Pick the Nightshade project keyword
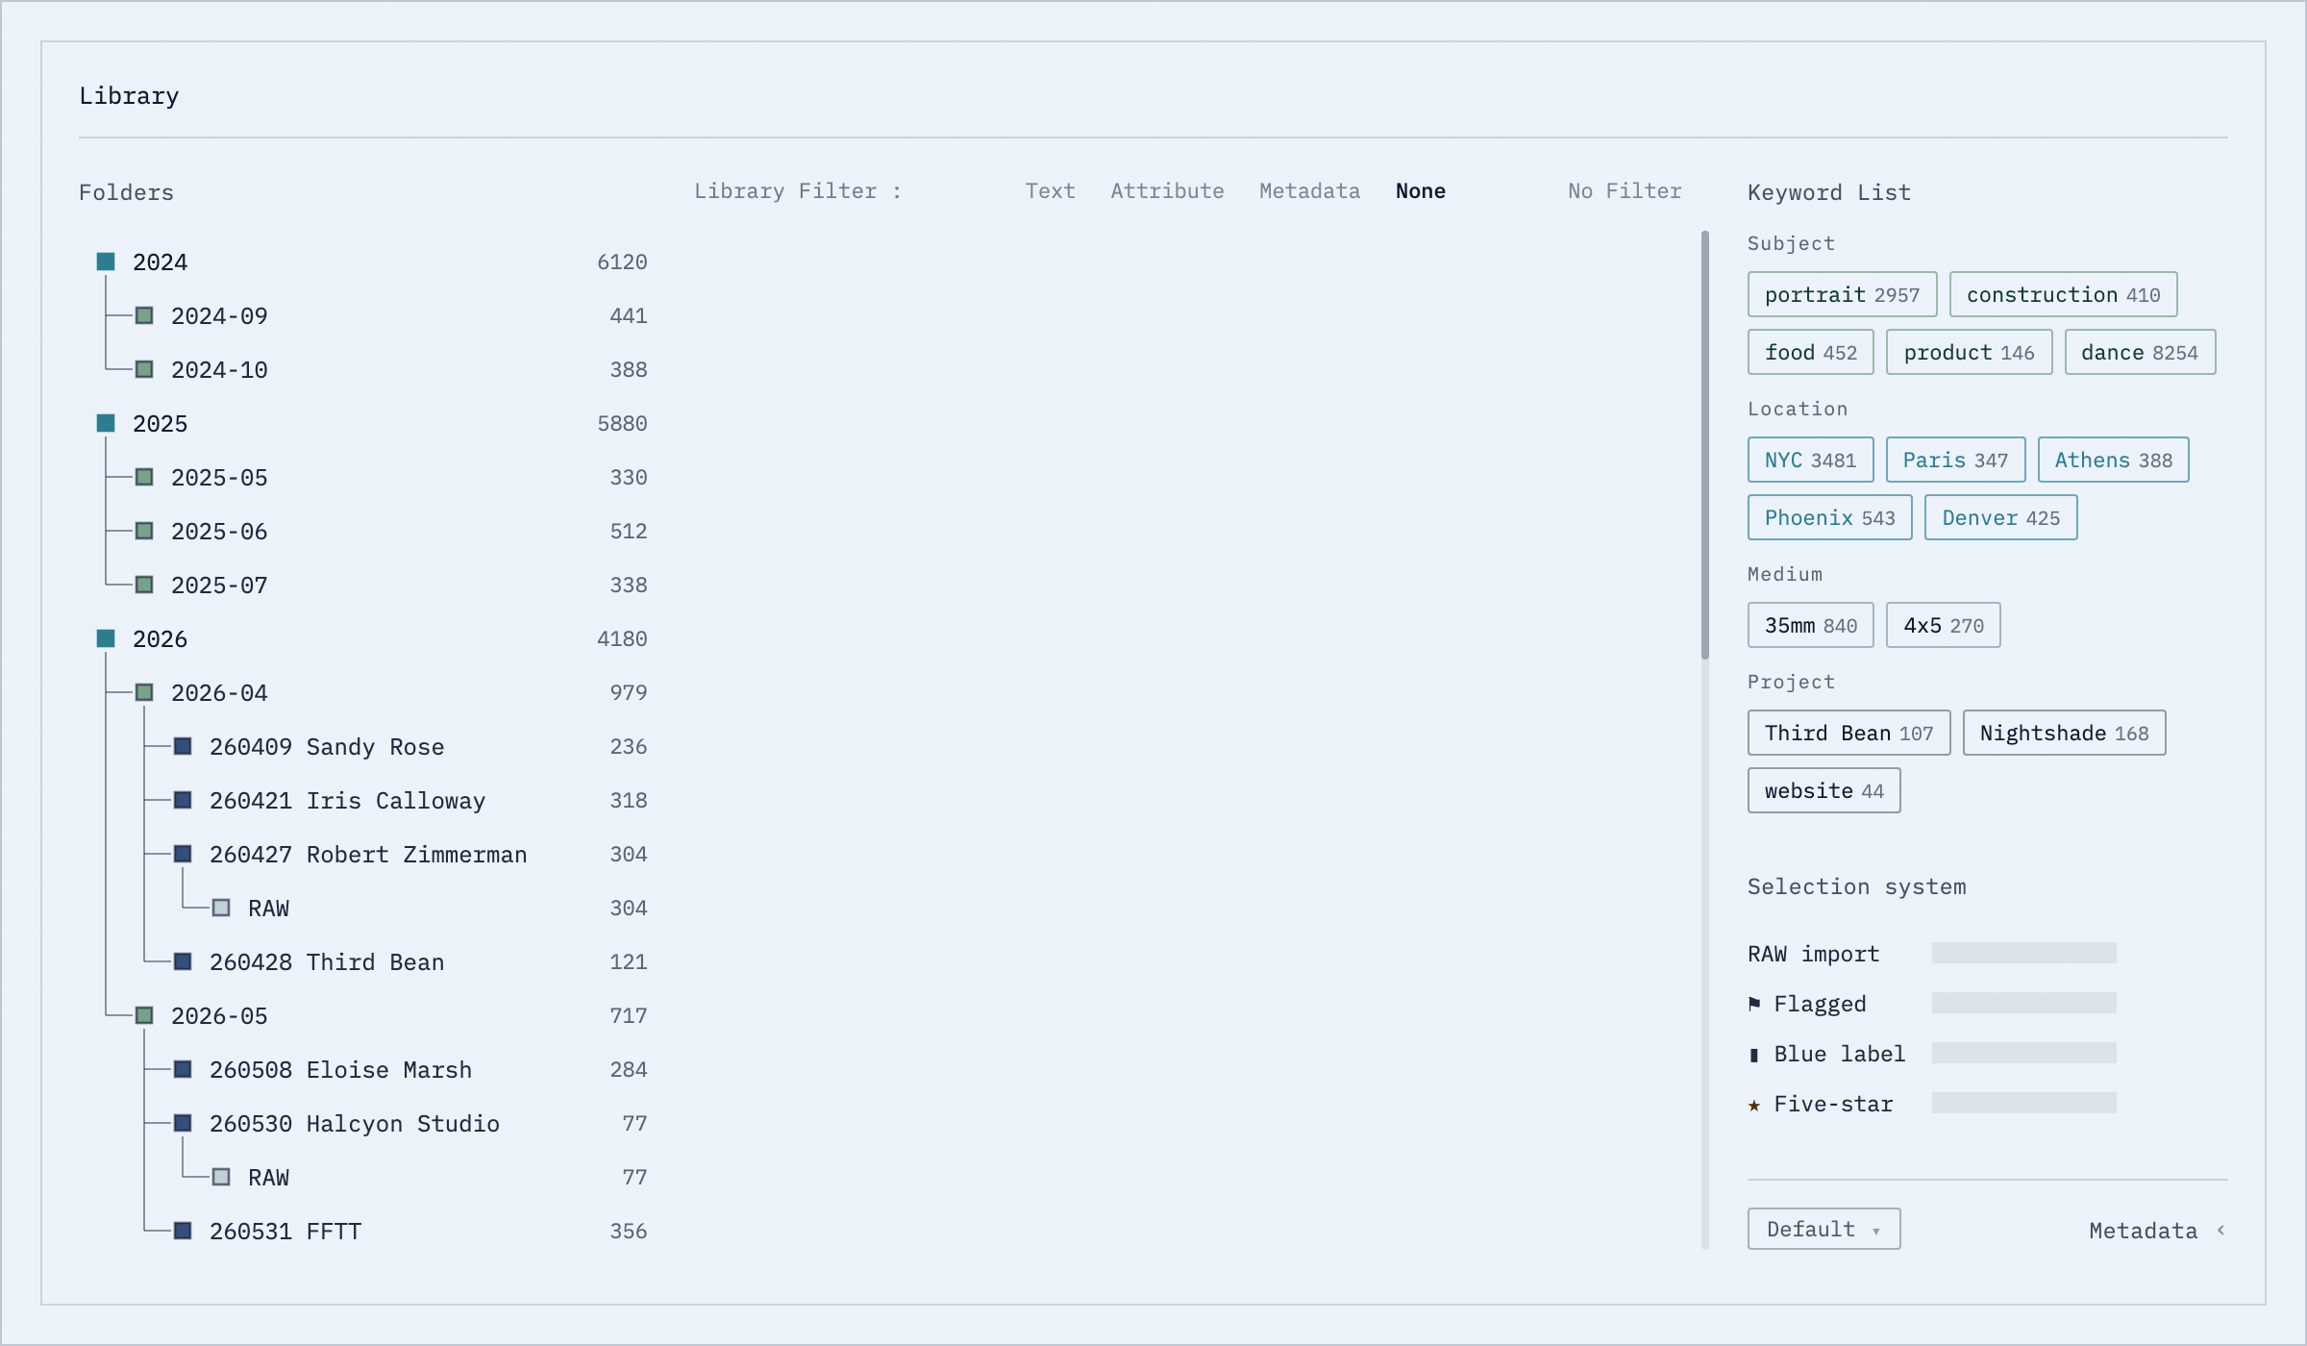 point(2065,733)
